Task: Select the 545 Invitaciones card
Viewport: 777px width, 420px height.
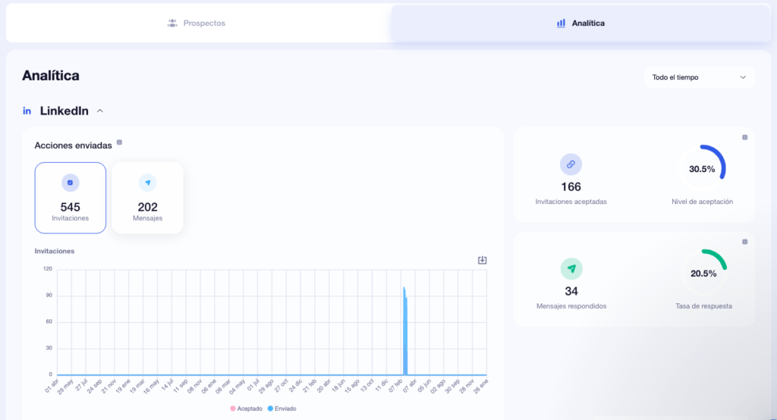Action: (71, 198)
